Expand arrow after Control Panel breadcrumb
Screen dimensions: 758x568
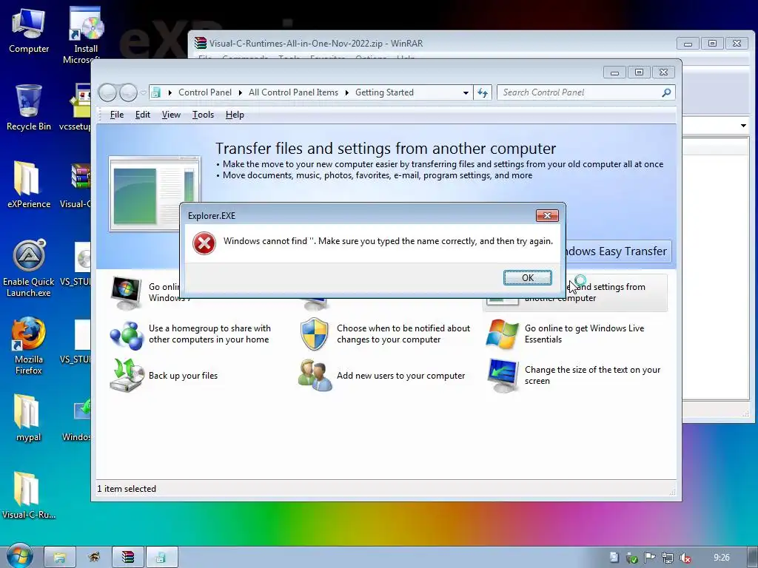pyautogui.click(x=240, y=92)
